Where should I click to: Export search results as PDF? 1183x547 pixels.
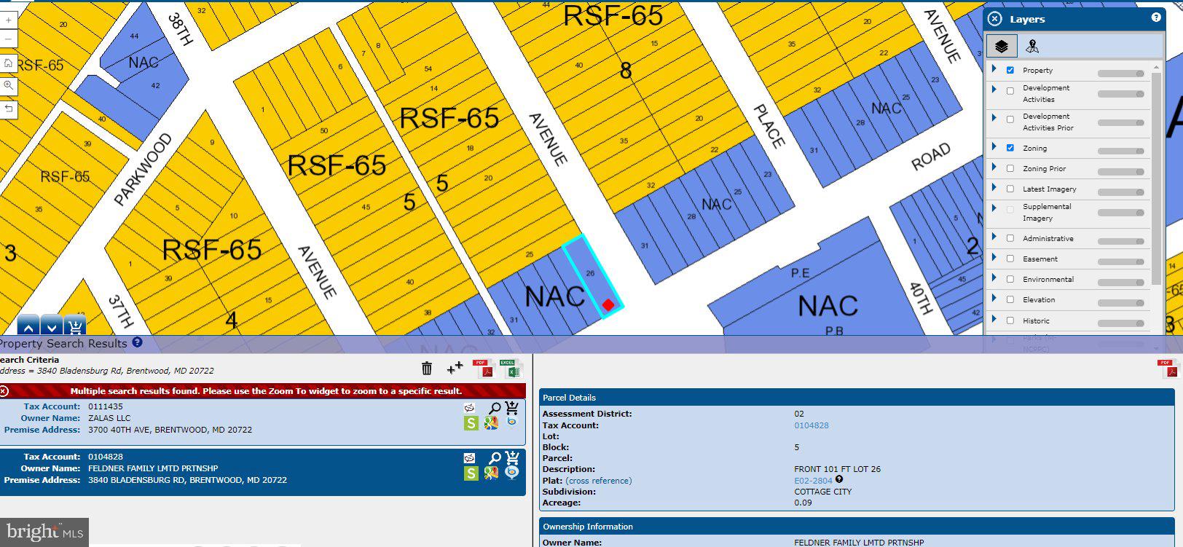coord(483,369)
